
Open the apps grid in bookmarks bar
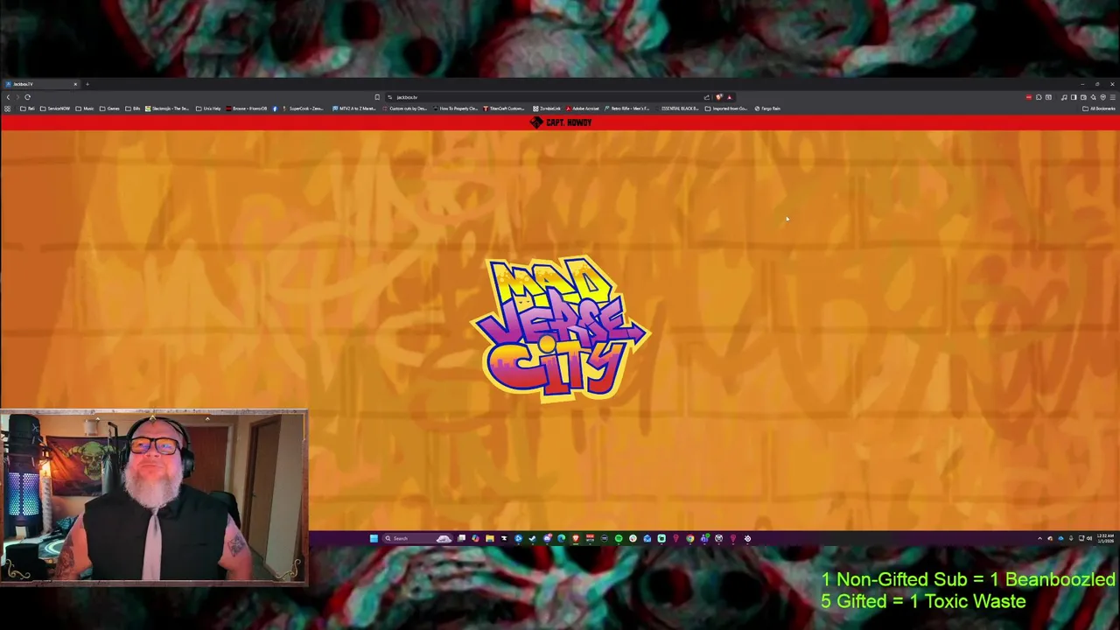tap(7, 108)
